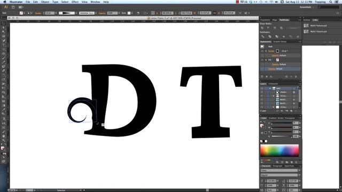Switch to the Paragraph tab
The width and height of the screenshot is (342, 192).
[277, 166]
